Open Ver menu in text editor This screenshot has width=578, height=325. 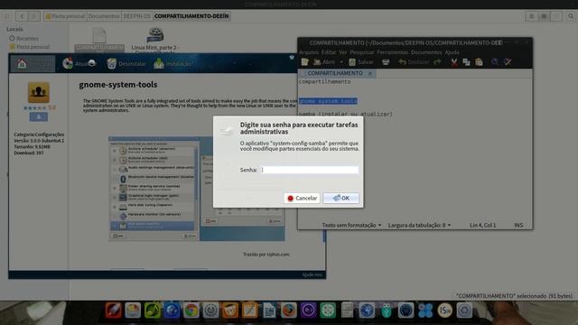343,52
